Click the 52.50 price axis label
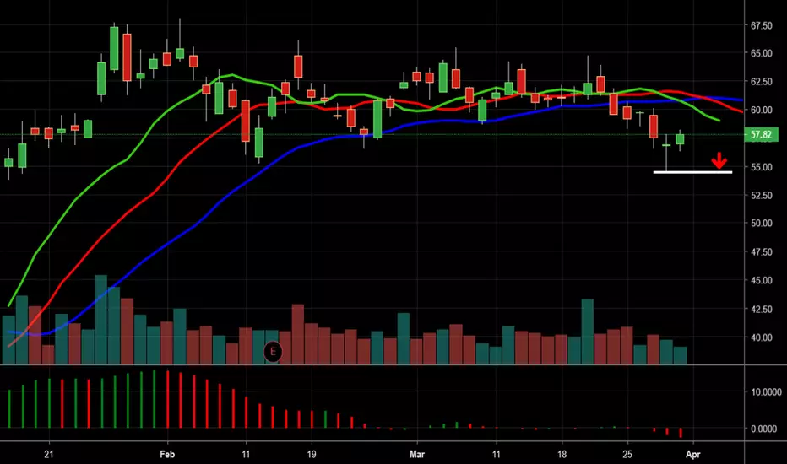Image resolution: width=787 pixels, height=464 pixels. [x=761, y=195]
